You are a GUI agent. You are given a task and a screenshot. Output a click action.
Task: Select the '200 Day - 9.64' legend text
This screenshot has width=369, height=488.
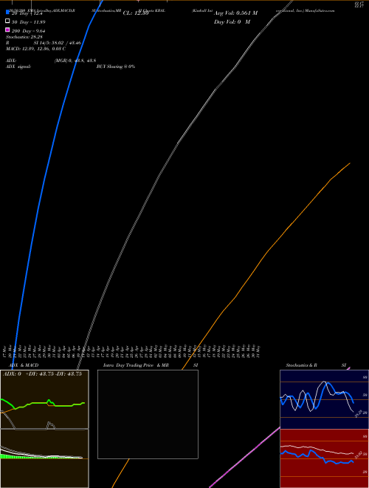(28, 31)
